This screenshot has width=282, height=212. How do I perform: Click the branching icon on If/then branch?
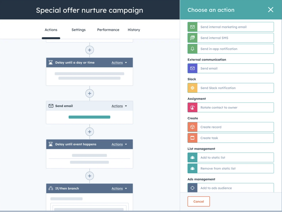pos(50,188)
